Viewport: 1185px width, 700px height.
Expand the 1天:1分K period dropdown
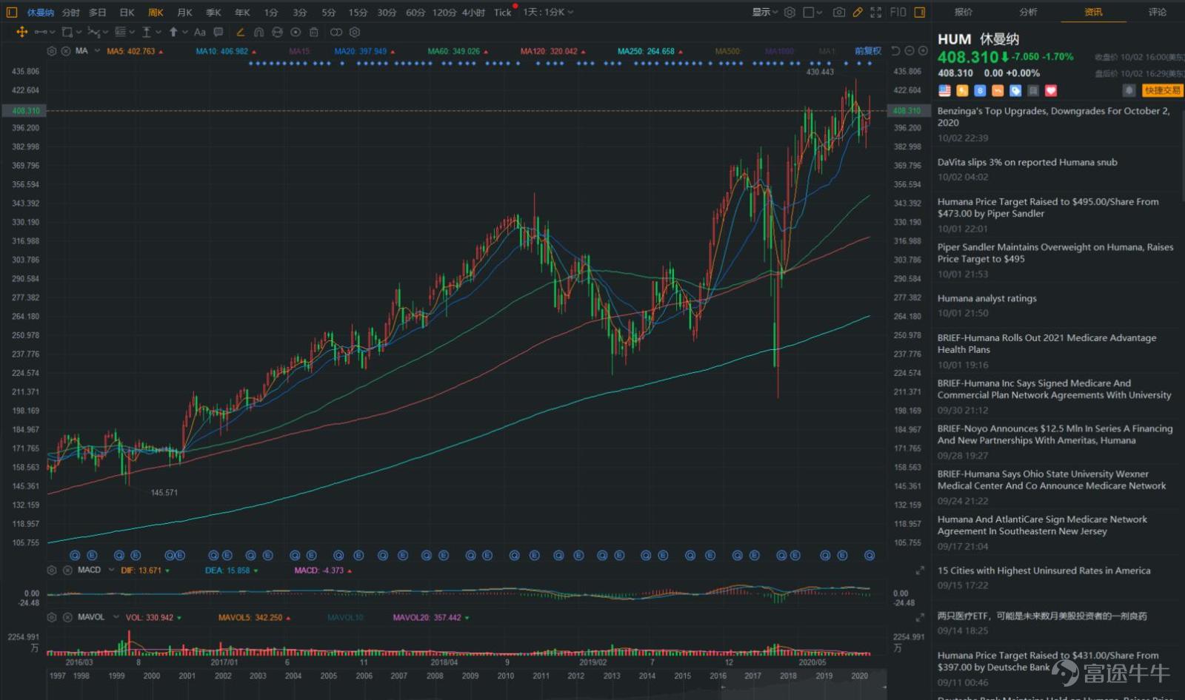coord(548,12)
